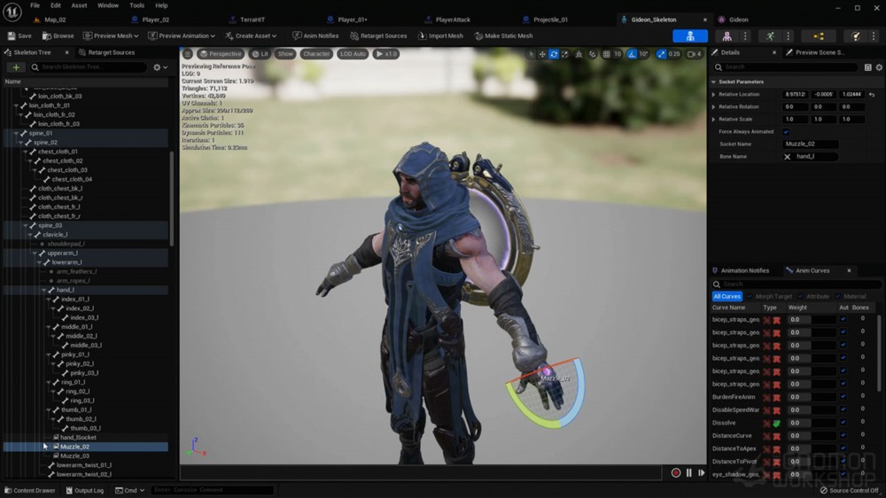Image resolution: width=886 pixels, height=498 pixels.
Task: Reset Relative Location to default
Action: (x=872, y=95)
